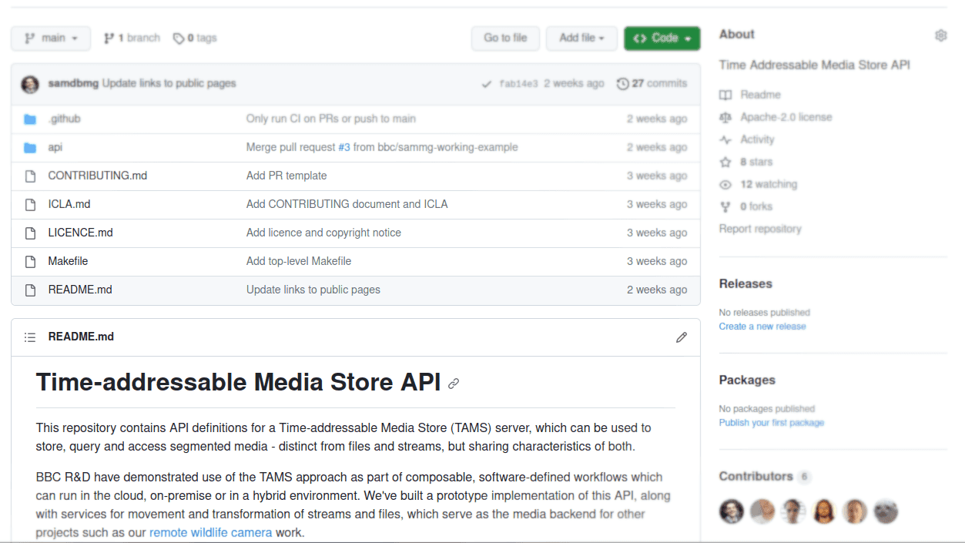Edit README.md using the pencil icon
Image resolution: width=965 pixels, height=543 pixels.
tap(681, 337)
